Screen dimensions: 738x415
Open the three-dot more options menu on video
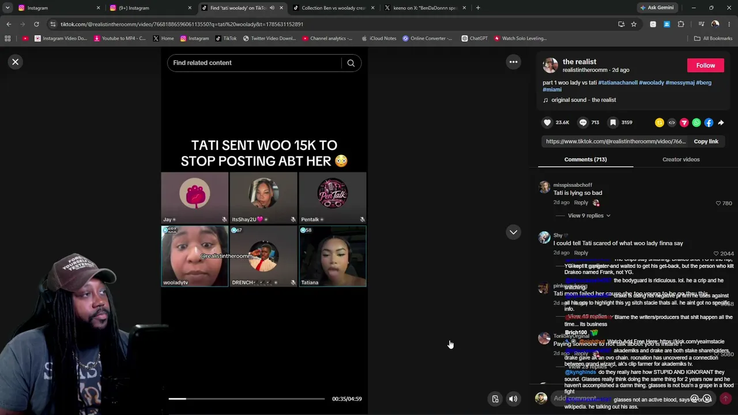[513, 62]
